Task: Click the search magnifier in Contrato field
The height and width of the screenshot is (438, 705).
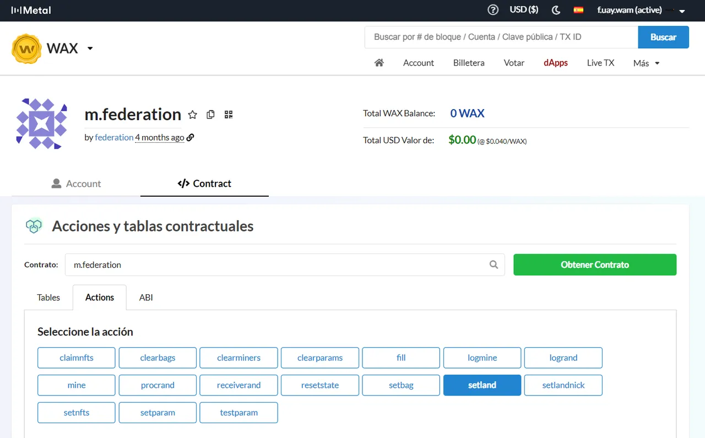Action: click(x=494, y=264)
